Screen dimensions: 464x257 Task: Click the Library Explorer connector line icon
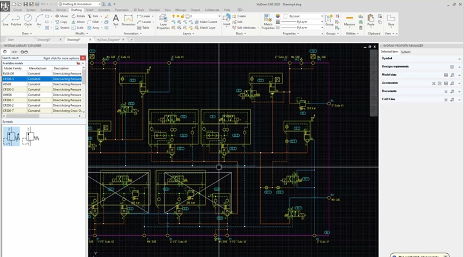tap(14, 52)
